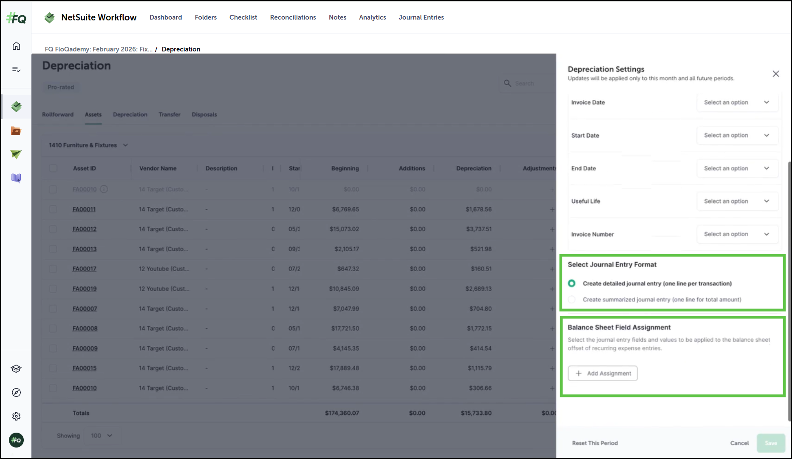
Task: Open the Useful Life dropdown
Action: (737, 201)
